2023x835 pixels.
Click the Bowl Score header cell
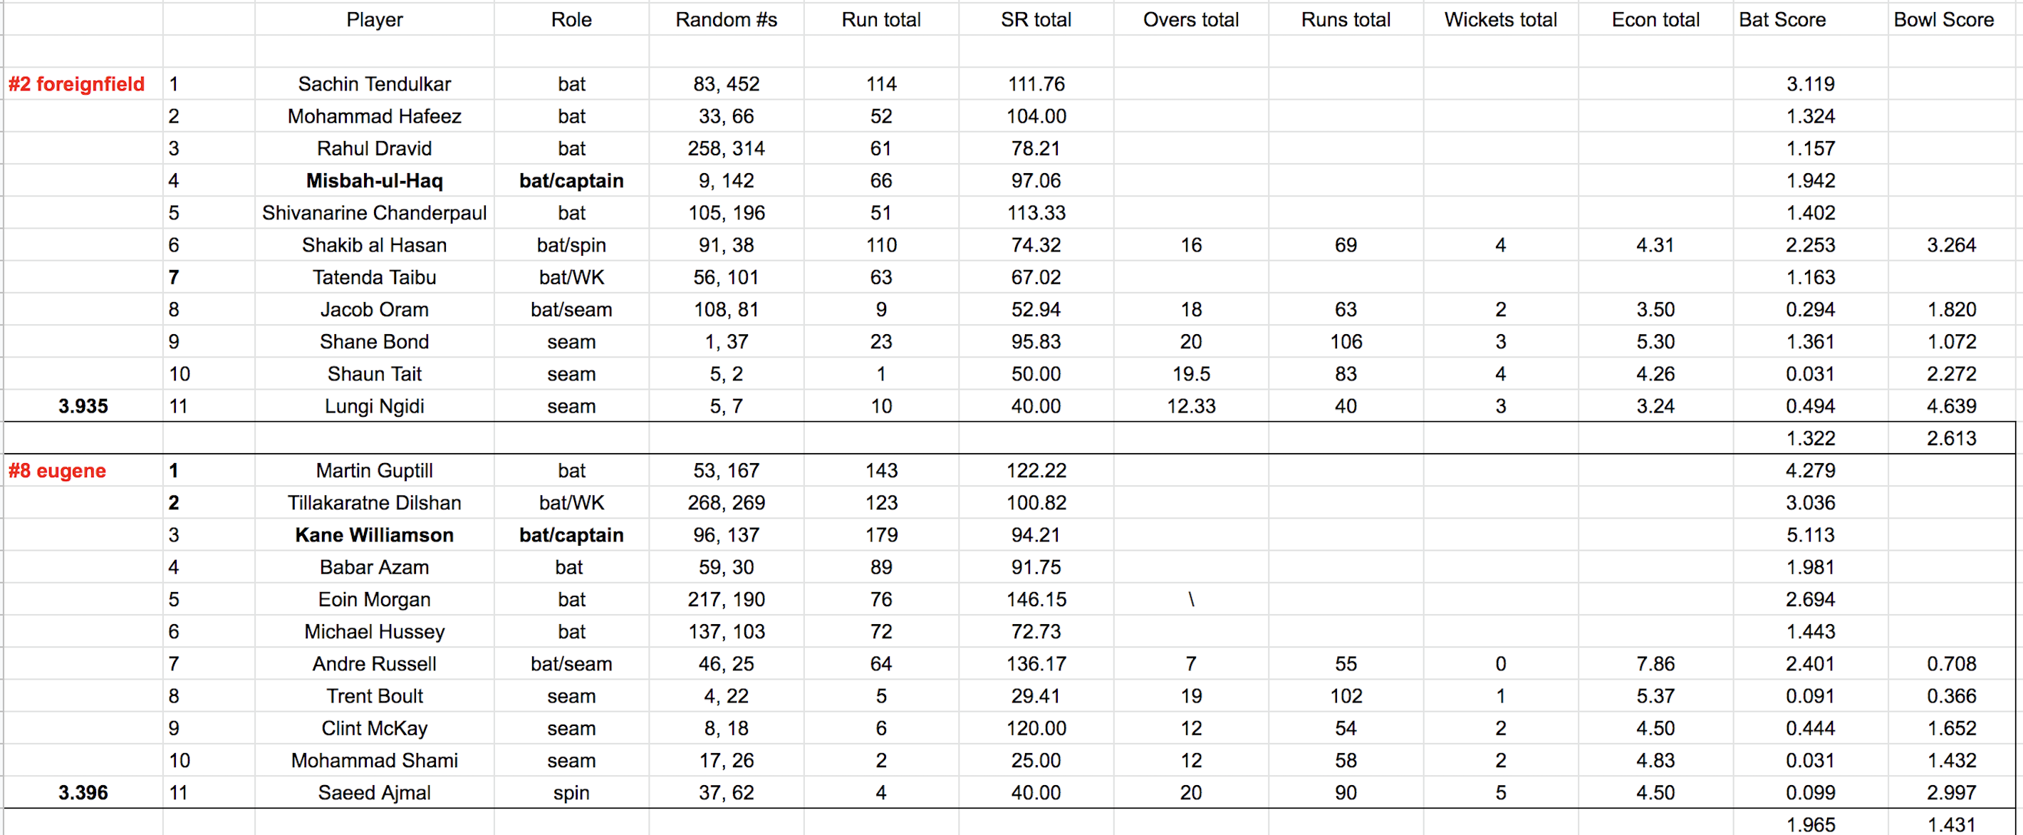pos(1943,20)
